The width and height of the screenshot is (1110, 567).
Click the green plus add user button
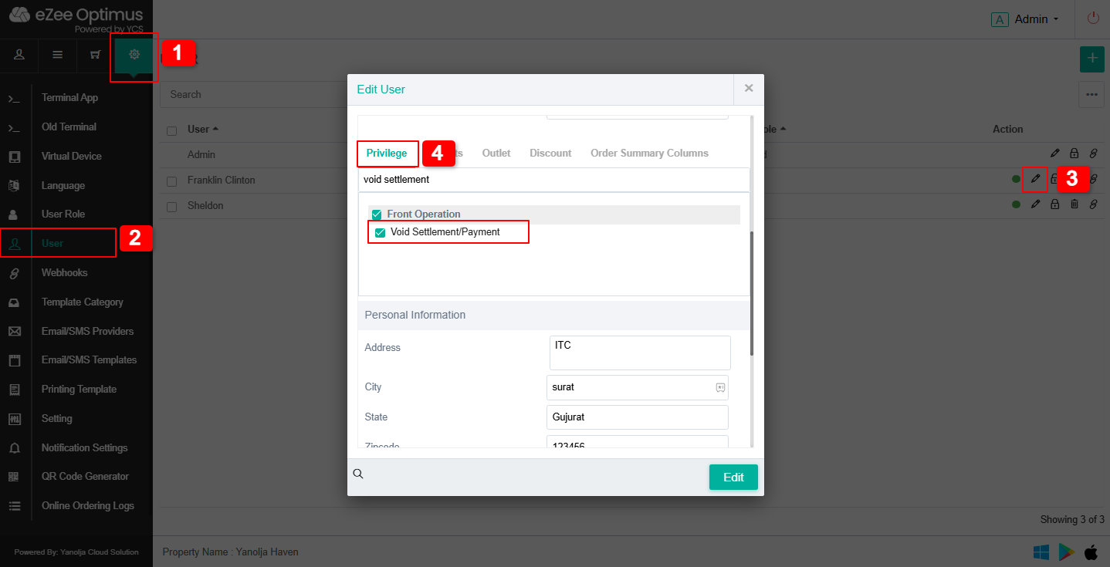[x=1091, y=59]
